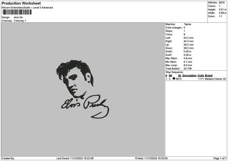
Task: Select the "Last Saved: 11/12/2024 18.22.08" footer entry
Action: click(75, 158)
